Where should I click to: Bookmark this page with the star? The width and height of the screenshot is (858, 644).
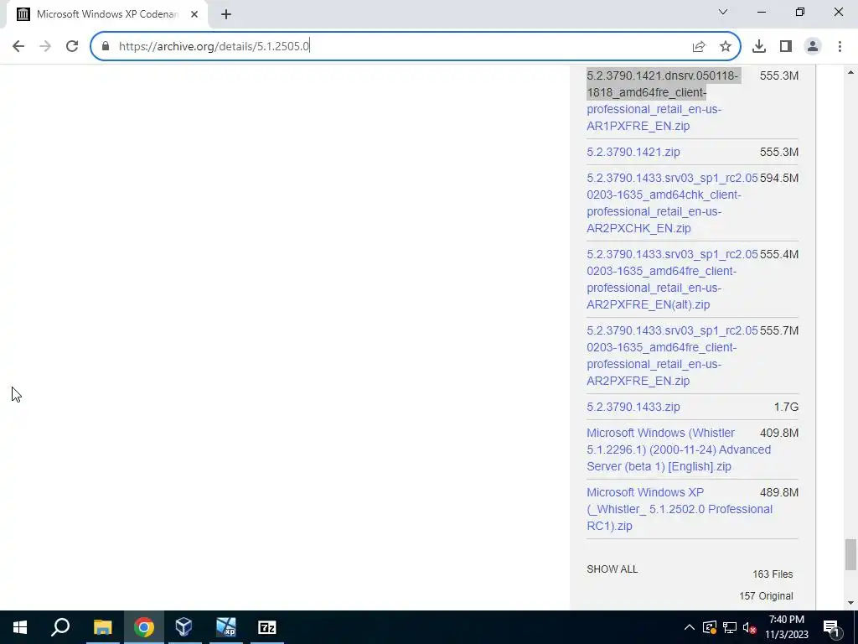pyautogui.click(x=726, y=47)
